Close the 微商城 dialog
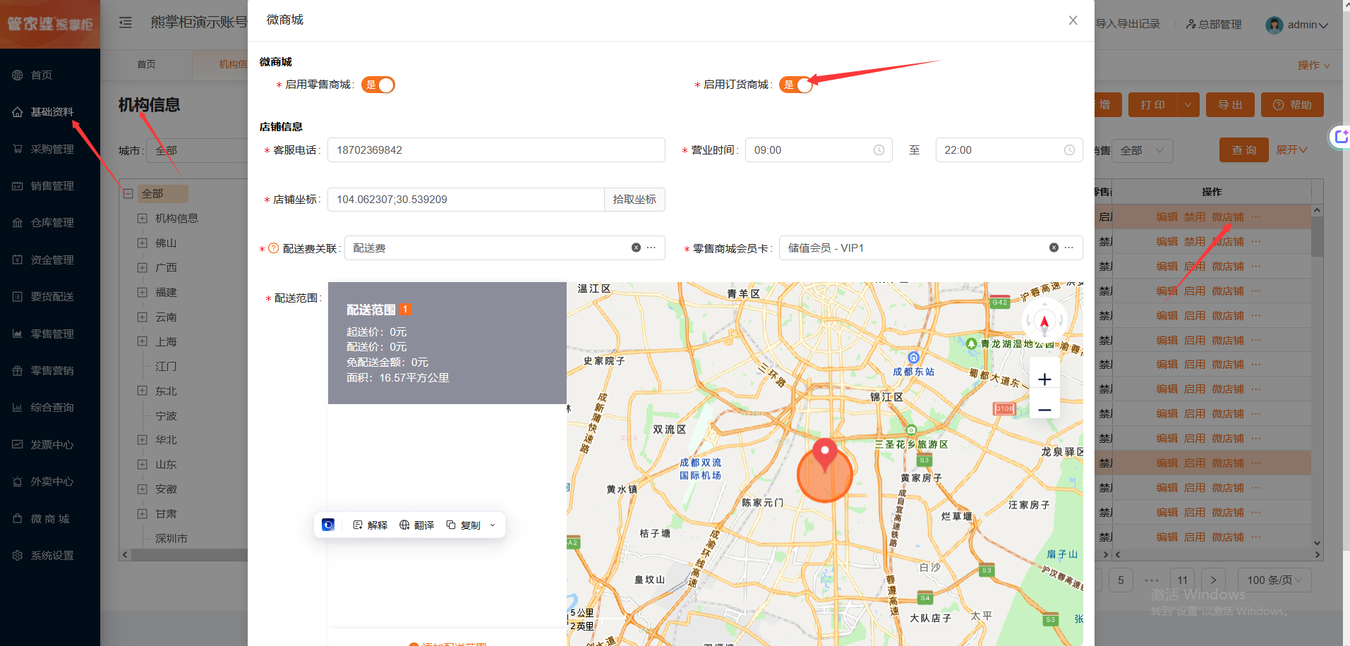This screenshot has width=1350, height=646. click(1073, 20)
